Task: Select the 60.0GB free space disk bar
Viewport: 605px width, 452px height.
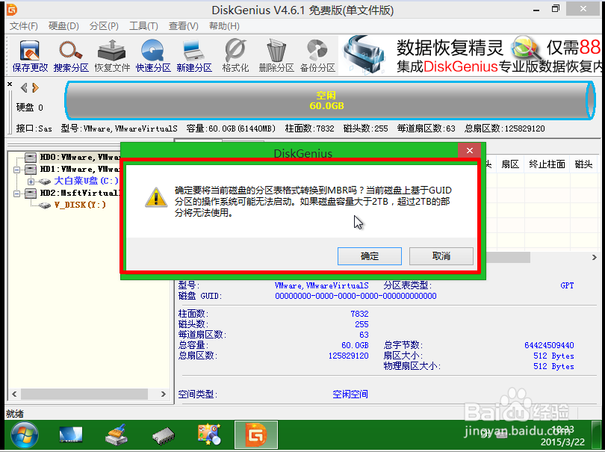Action: [330, 100]
